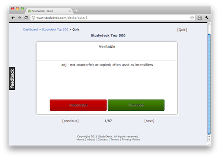Quit the quiz via [Quit] link
The image size is (220, 158).
pyautogui.click(x=182, y=30)
